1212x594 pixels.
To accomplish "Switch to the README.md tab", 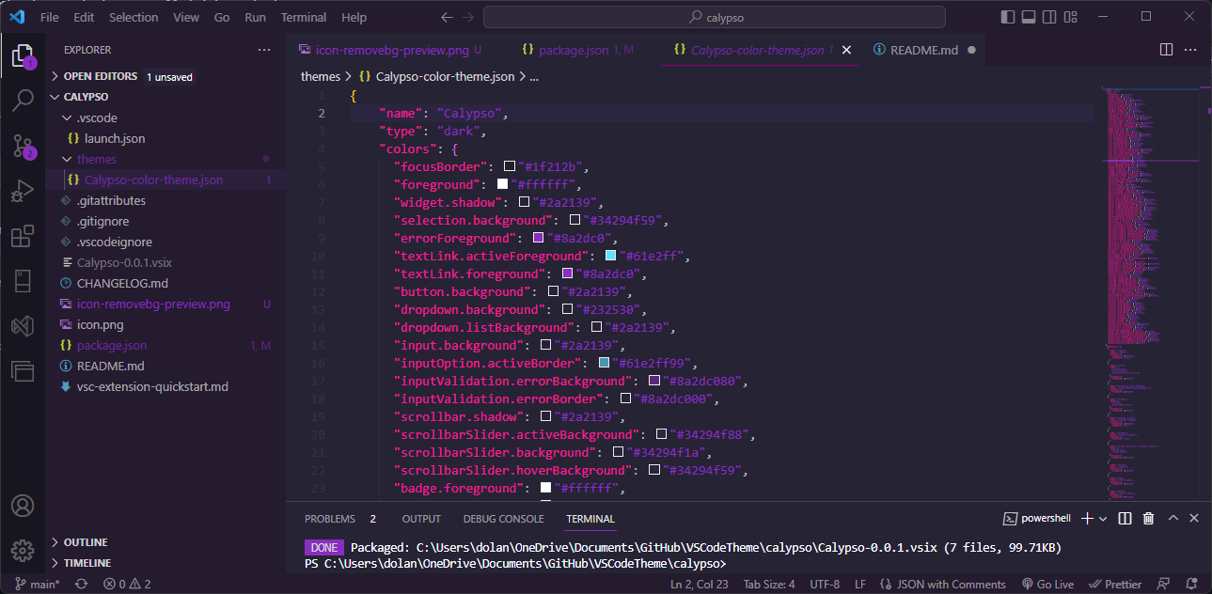I will pyautogui.click(x=923, y=50).
